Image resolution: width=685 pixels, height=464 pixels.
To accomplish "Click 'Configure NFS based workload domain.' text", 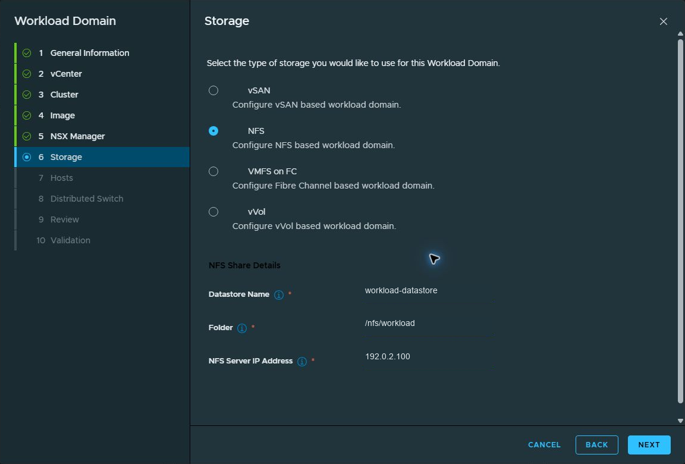I will click(314, 145).
